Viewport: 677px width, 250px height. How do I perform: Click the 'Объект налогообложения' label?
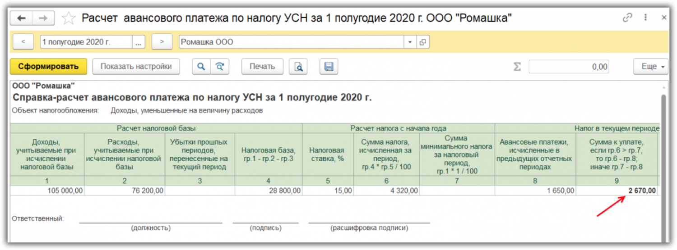click(55, 110)
